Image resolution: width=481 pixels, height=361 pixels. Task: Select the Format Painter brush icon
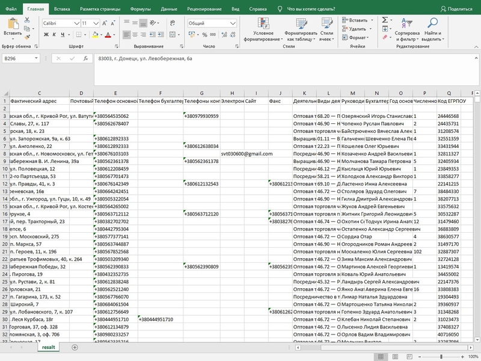pyautogui.click(x=28, y=36)
